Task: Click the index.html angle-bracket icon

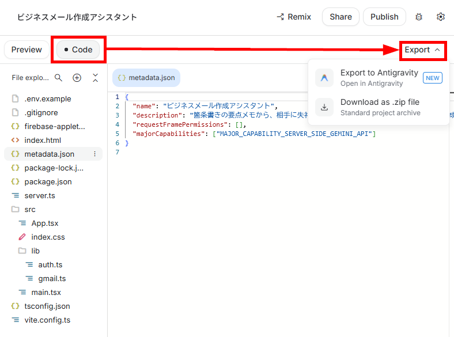Action: pyautogui.click(x=15, y=140)
